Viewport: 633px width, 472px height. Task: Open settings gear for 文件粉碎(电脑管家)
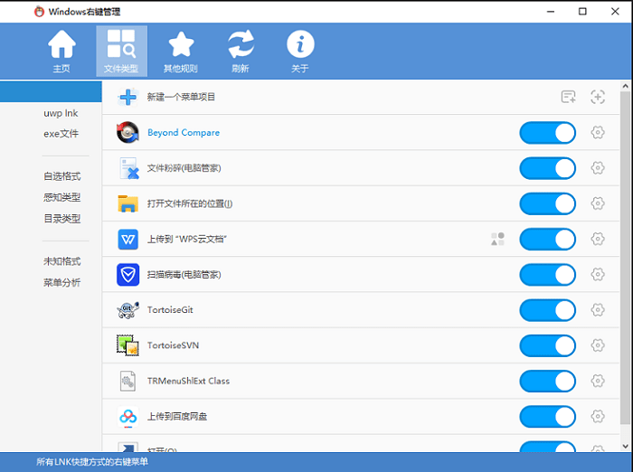[598, 168]
